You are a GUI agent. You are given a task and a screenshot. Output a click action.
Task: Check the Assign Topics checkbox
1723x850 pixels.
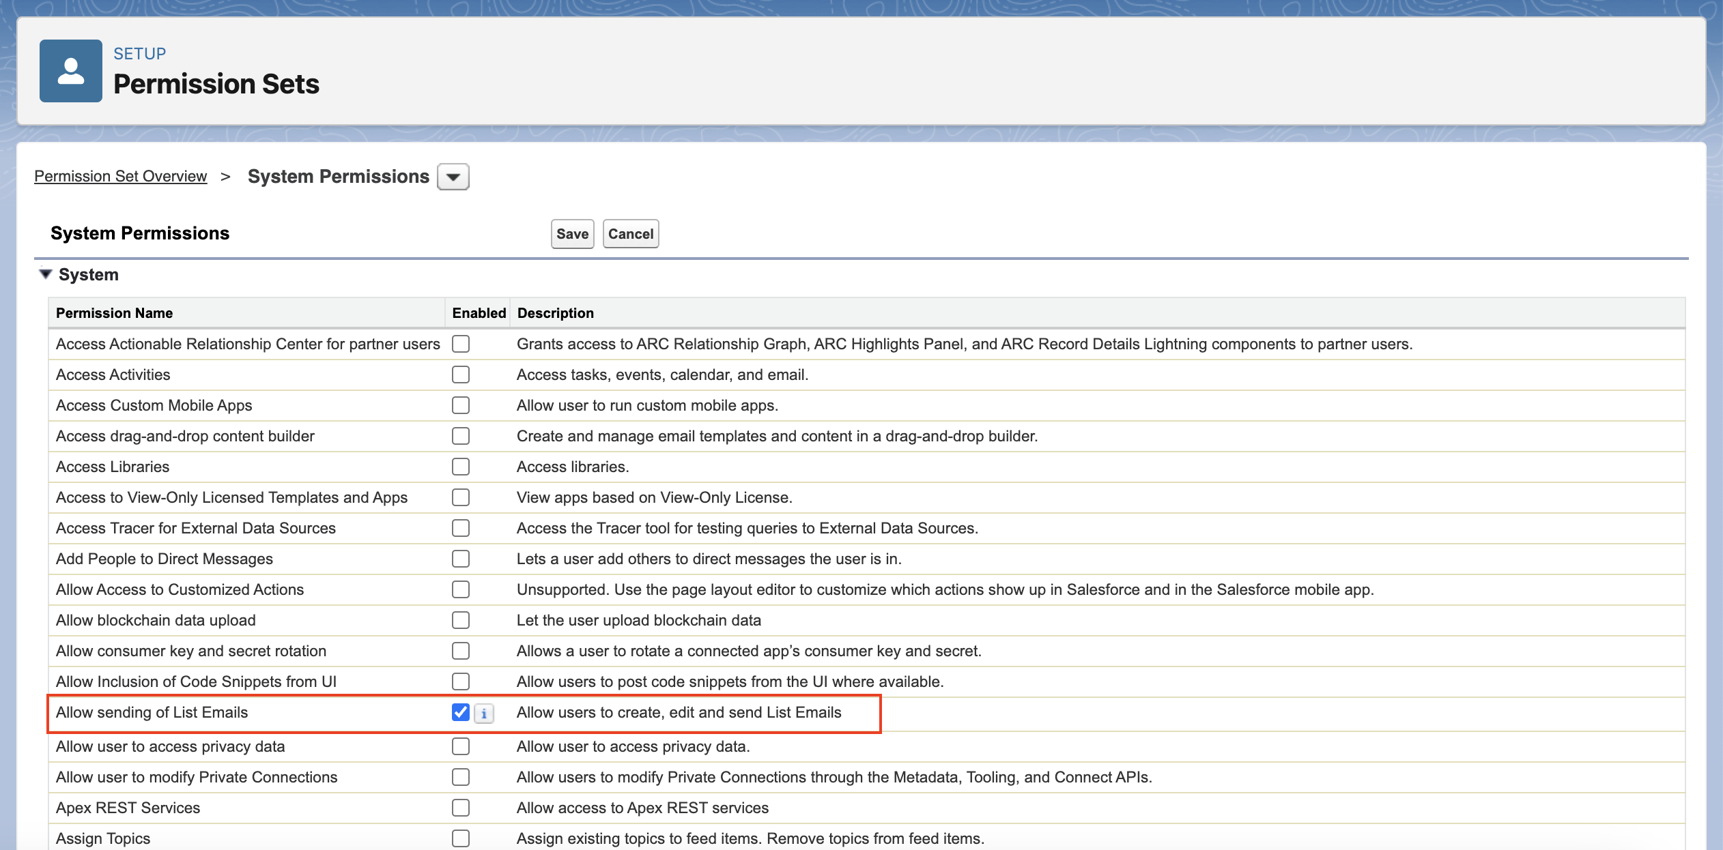tap(461, 838)
